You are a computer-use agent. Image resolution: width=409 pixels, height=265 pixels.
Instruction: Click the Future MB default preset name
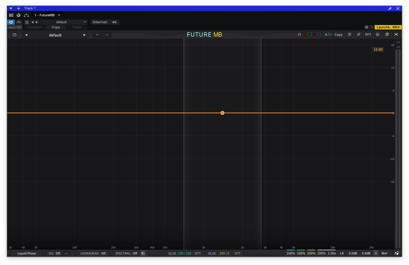[x=55, y=35]
